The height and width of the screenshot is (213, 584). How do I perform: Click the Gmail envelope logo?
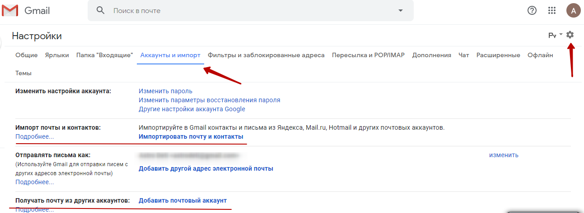pyautogui.click(x=10, y=10)
